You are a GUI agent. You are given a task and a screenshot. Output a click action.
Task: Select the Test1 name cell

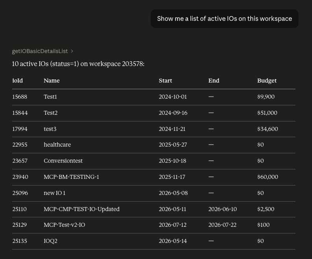[50, 97]
